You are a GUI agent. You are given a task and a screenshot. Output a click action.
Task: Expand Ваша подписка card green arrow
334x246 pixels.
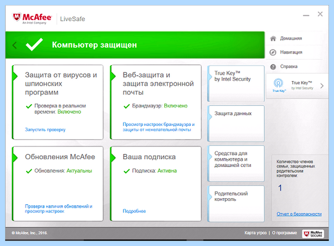[113, 158]
